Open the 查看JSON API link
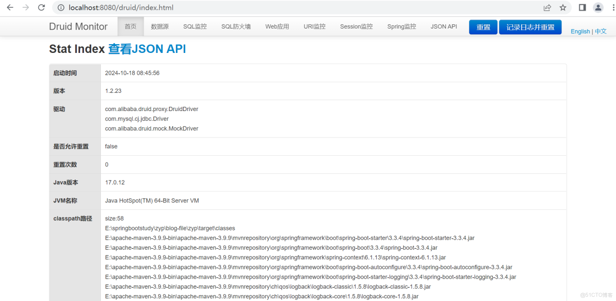This screenshot has height=301, width=616. pyautogui.click(x=147, y=49)
